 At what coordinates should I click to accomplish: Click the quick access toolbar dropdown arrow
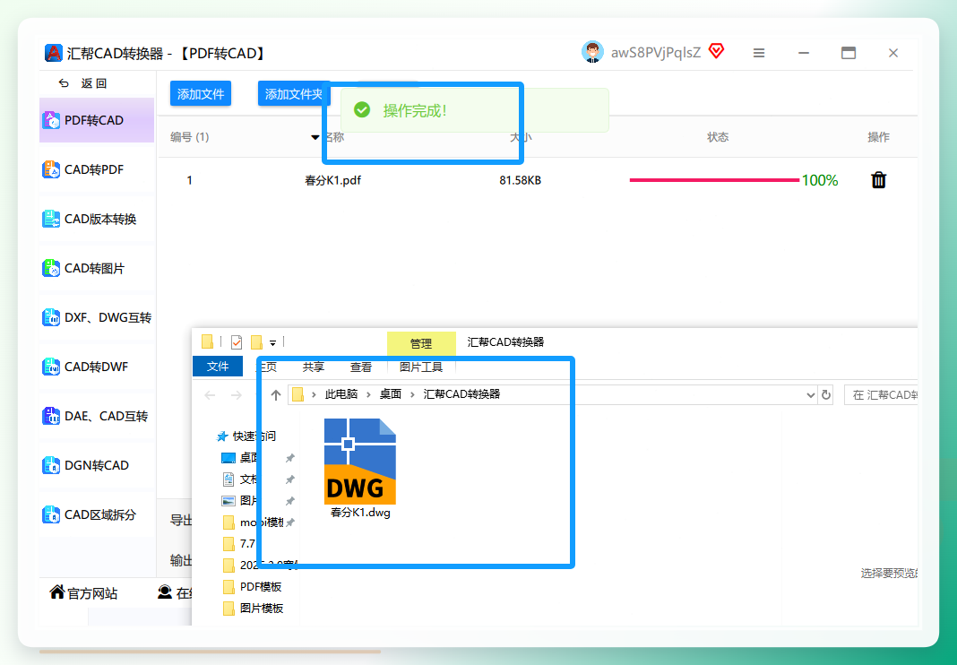coord(272,343)
